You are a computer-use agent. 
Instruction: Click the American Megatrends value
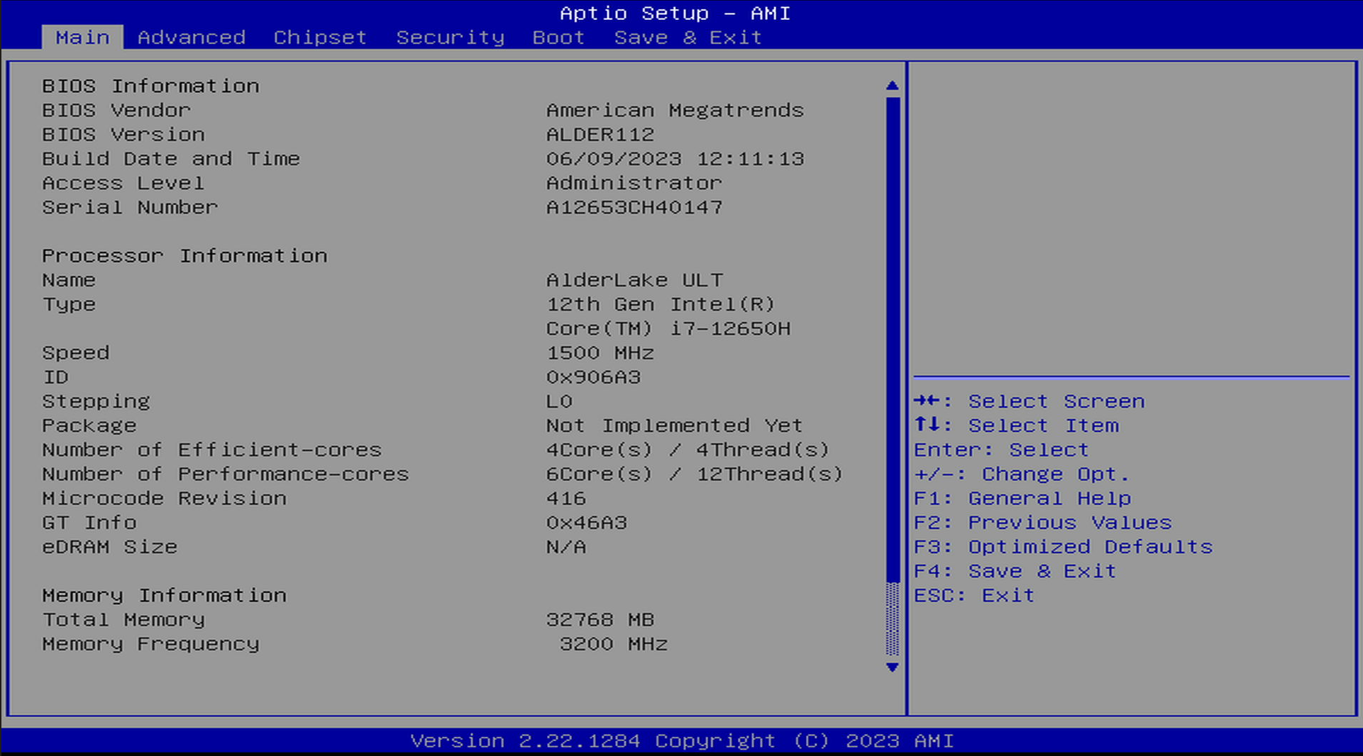coord(675,110)
